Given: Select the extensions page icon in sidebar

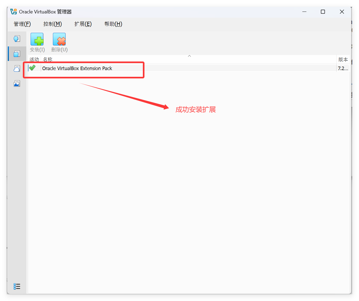Looking at the screenshot, I should tap(17, 54).
